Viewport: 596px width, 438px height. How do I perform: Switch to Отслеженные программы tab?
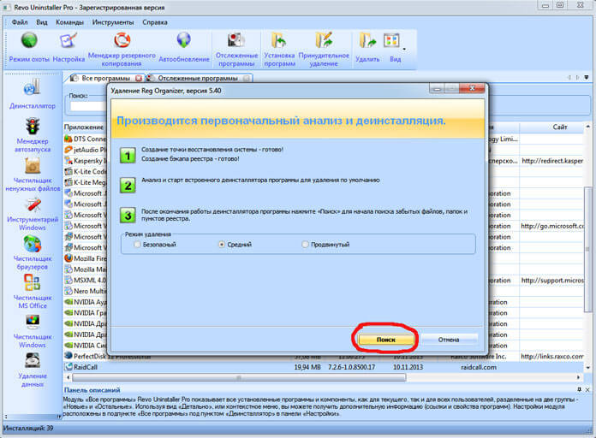198,78
